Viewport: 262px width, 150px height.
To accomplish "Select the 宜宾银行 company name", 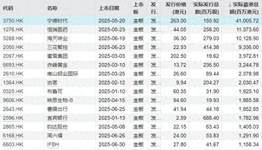I will (57, 118).
